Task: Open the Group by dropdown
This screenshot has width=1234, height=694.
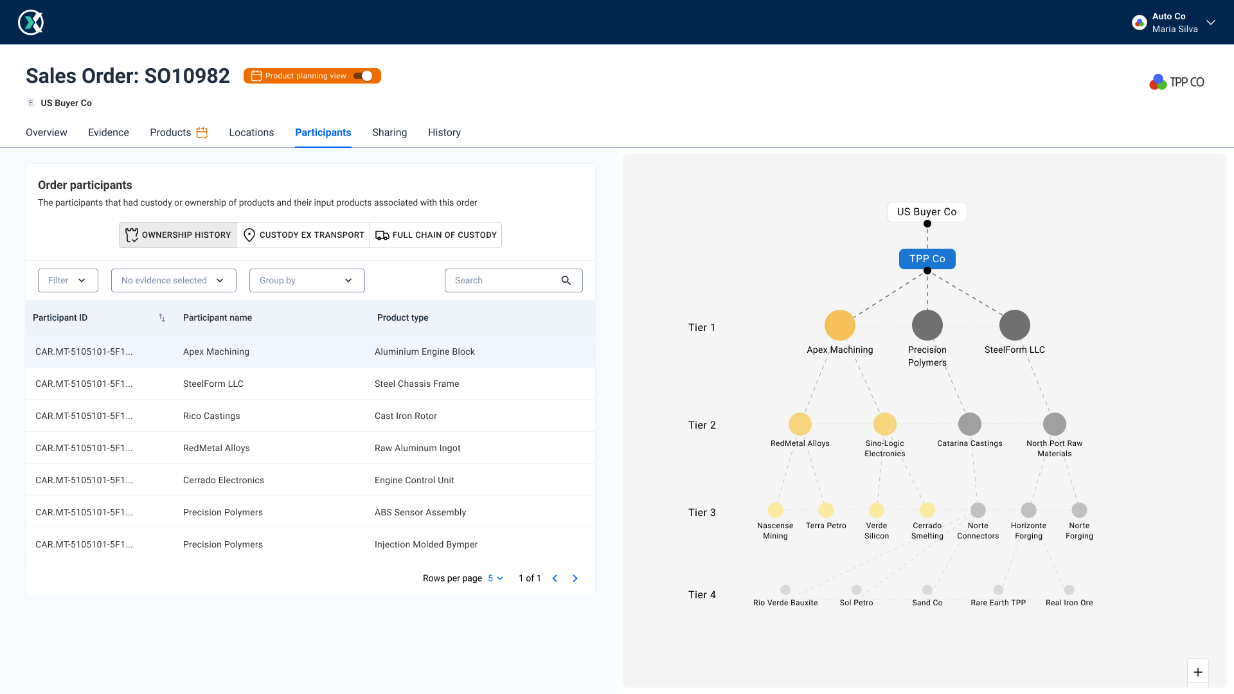Action: [x=307, y=281]
